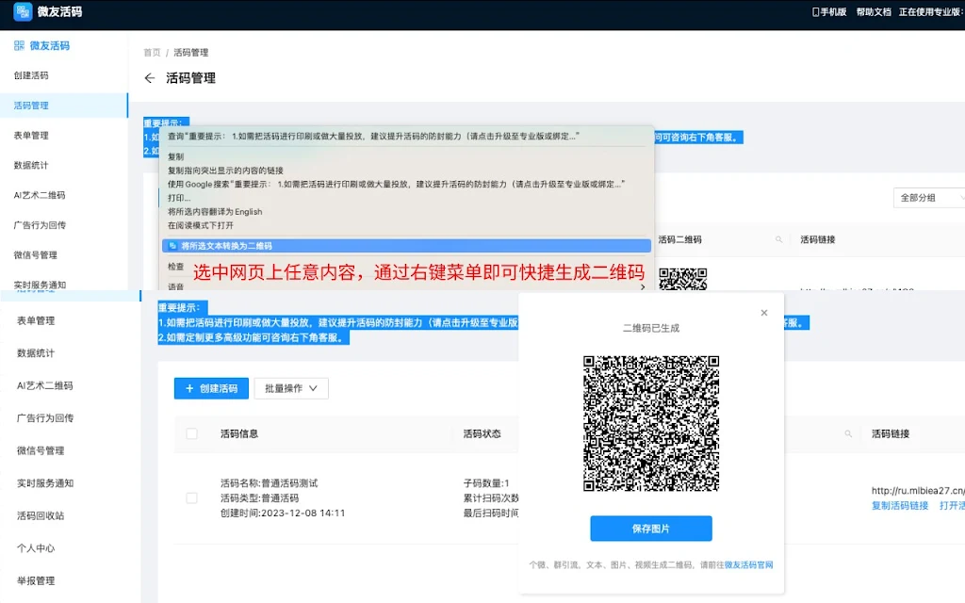Click 活码名称:普通活码测试 text

pyautogui.click(x=269, y=483)
